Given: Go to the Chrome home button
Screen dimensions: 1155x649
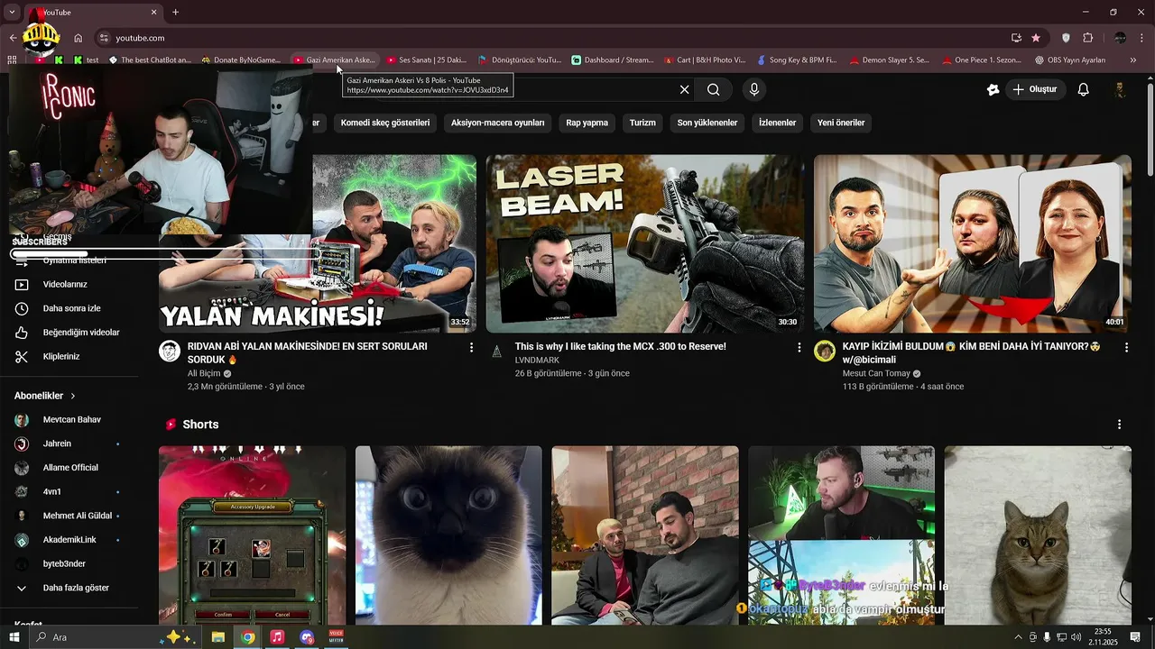Looking at the screenshot, I should [x=79, y=38].
